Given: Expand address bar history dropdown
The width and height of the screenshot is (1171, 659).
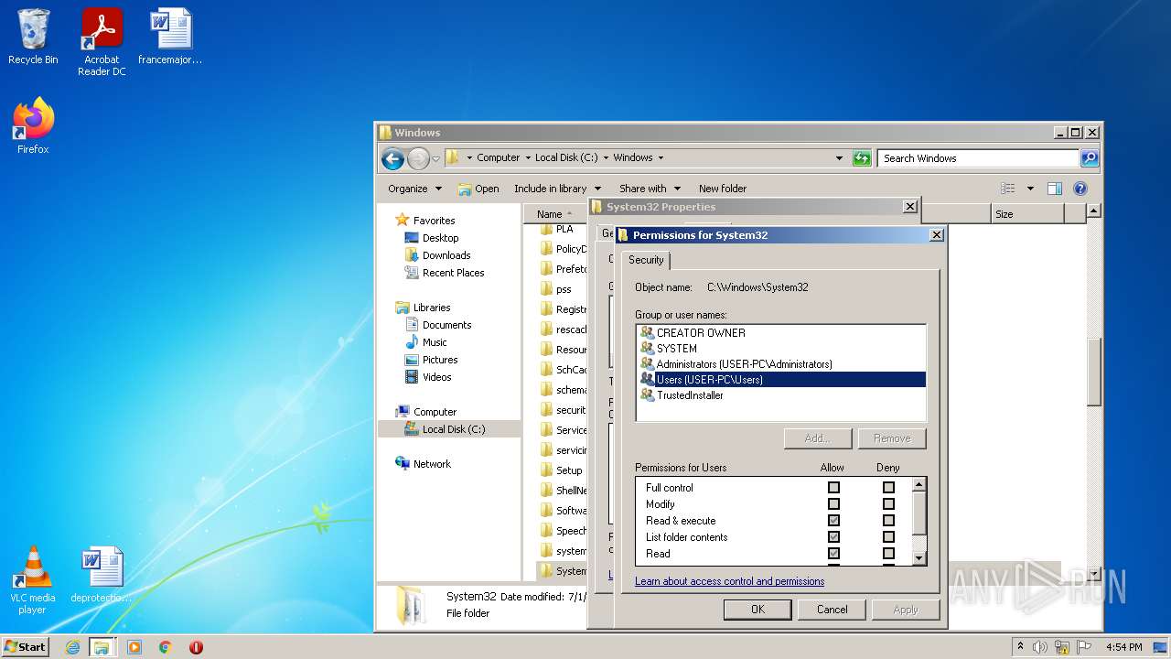Looking at the screenshot, I should (839, 158).
